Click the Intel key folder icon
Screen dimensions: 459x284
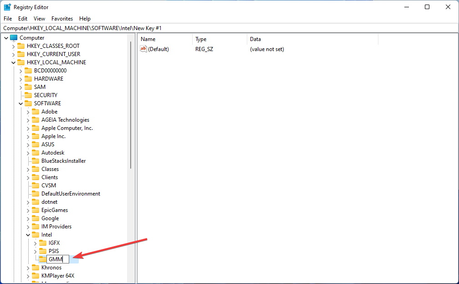pyautogui.click(x=35, y=234)
